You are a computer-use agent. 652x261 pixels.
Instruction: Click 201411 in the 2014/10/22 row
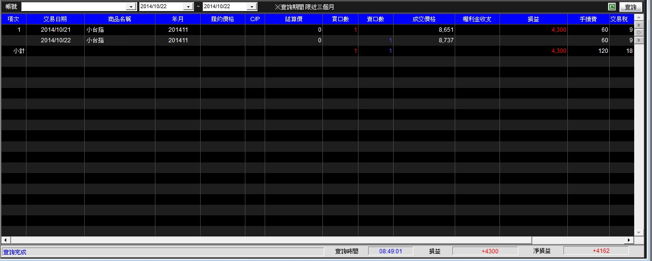[178, 40]
